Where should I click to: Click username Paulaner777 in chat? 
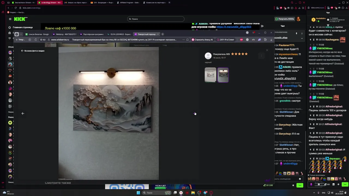[287, 45]
